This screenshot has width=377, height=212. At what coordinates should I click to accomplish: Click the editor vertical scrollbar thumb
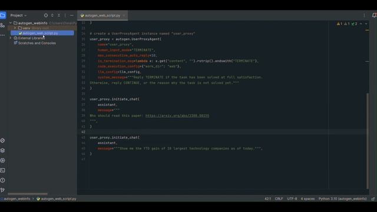(368, 141)
